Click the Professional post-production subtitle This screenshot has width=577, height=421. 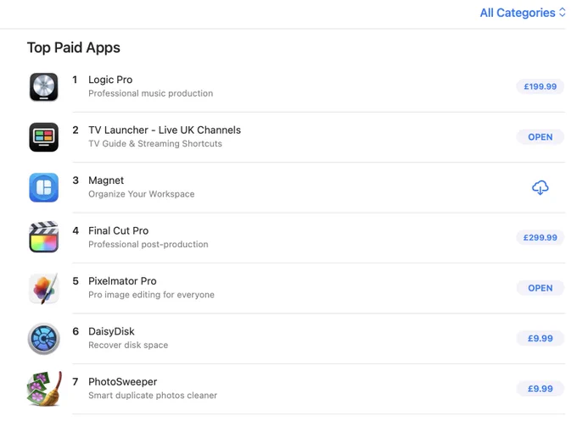(148, 244)
